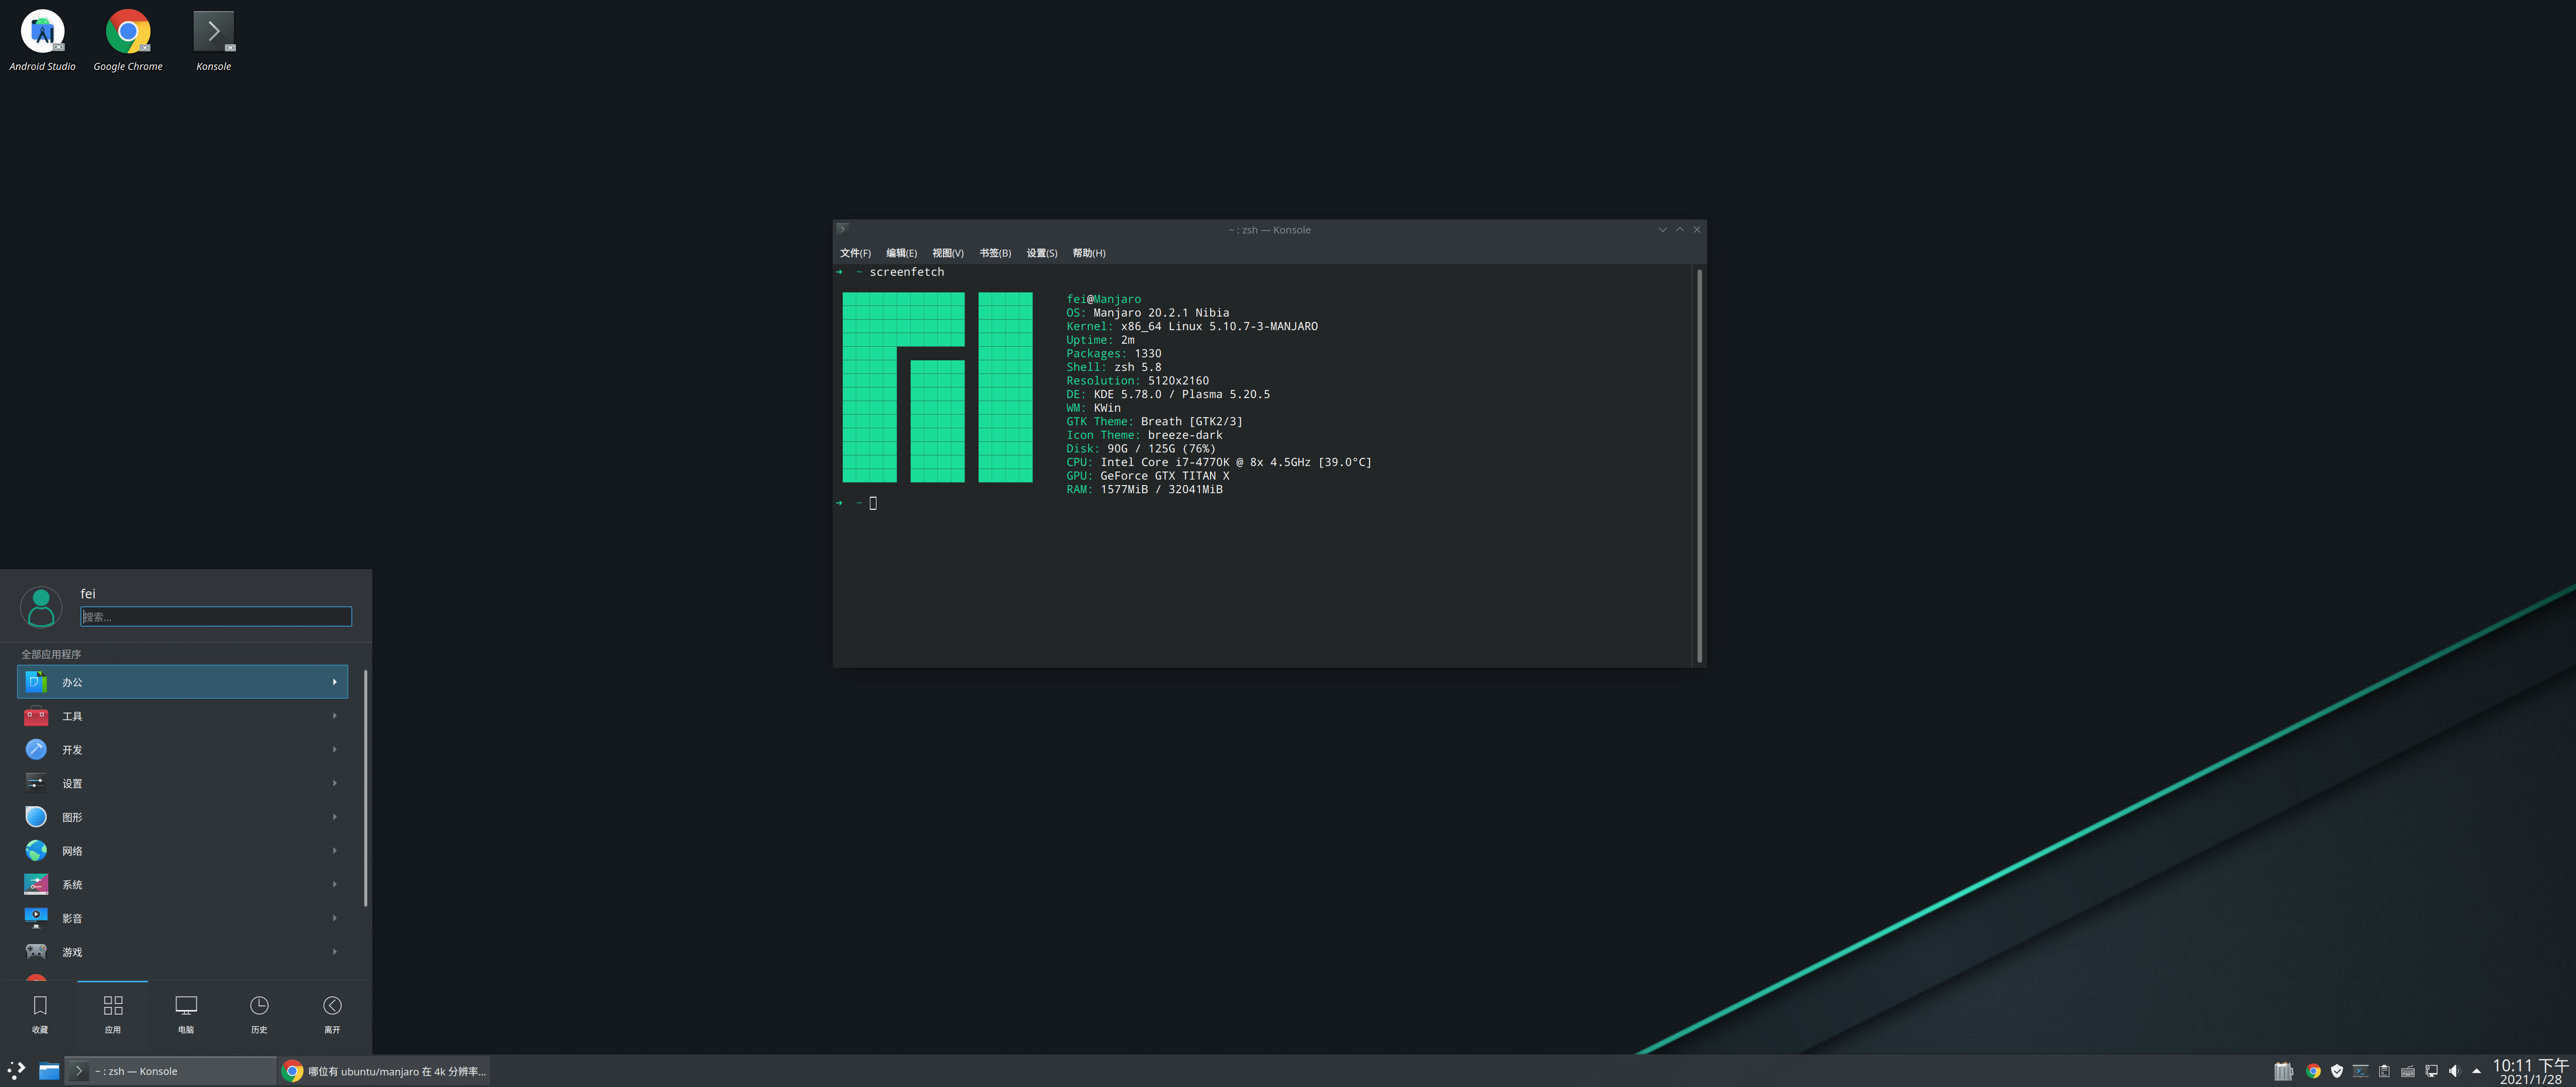Switch to the 应用 applications tab
The height and width of the screenshot is (1087, 2576).
113,1014
